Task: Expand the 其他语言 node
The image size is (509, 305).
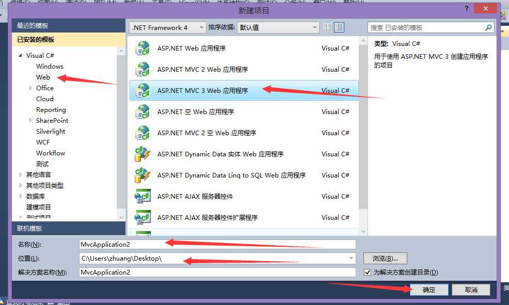Action: tap(21, 174)
